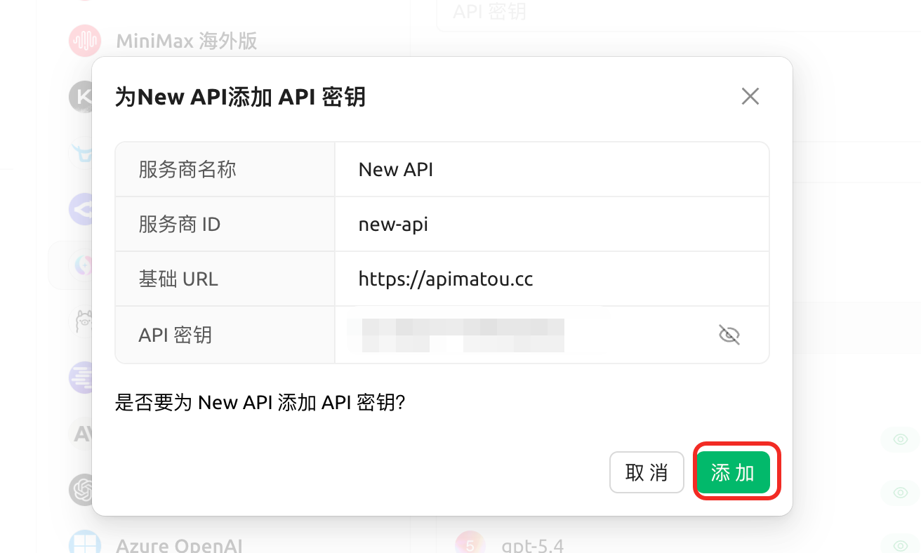The height and width of the screenshot is (553, 921).
Task: Click the question 是否要为 New API 添加 API 密钥?
Action: click(x=260, y=403)
